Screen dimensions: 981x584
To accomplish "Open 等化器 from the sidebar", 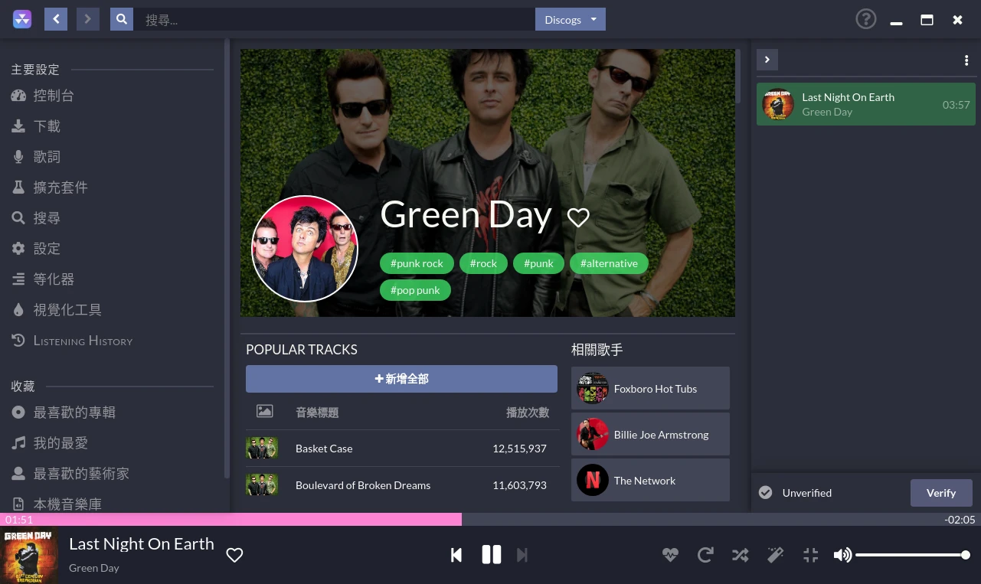I will click(x=54, y=279).
